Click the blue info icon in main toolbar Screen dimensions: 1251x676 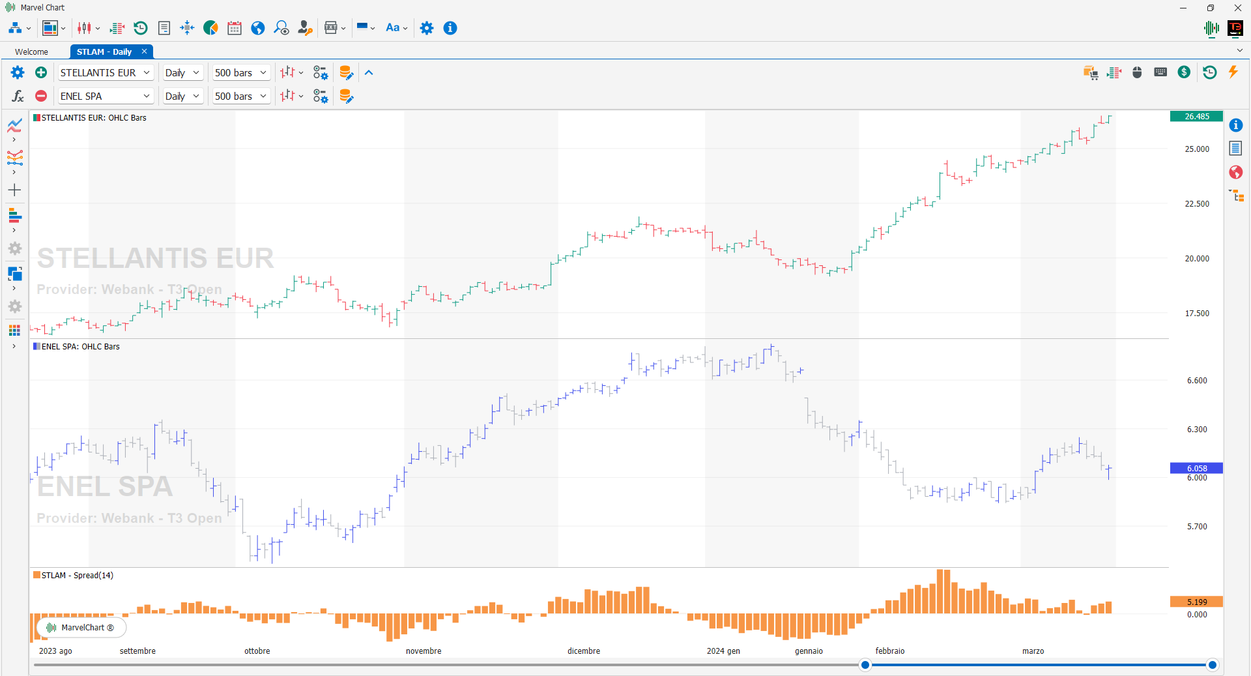click(450, 28)
